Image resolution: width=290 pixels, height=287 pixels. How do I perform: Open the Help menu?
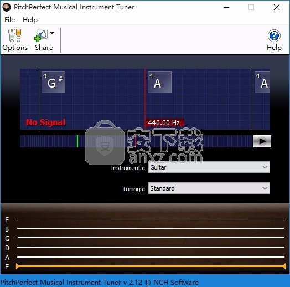pyautogui.click(x=30, y=19)
